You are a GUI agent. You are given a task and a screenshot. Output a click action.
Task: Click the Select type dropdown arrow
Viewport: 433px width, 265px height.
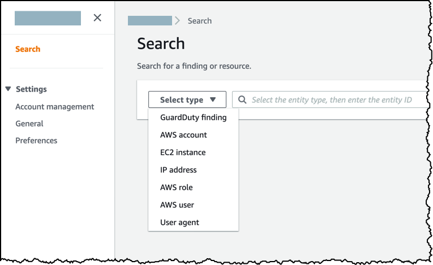pyautogui.click(x=213, y=99)
